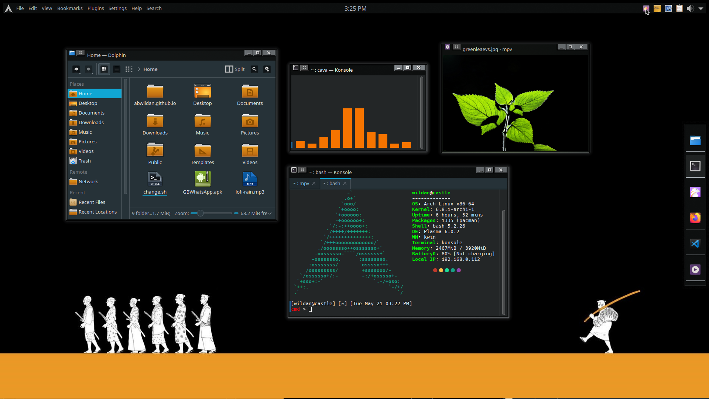The image size is (709, 399).
Task: Click the panel clock showing 3:25 PM
Action: [355, 8]
